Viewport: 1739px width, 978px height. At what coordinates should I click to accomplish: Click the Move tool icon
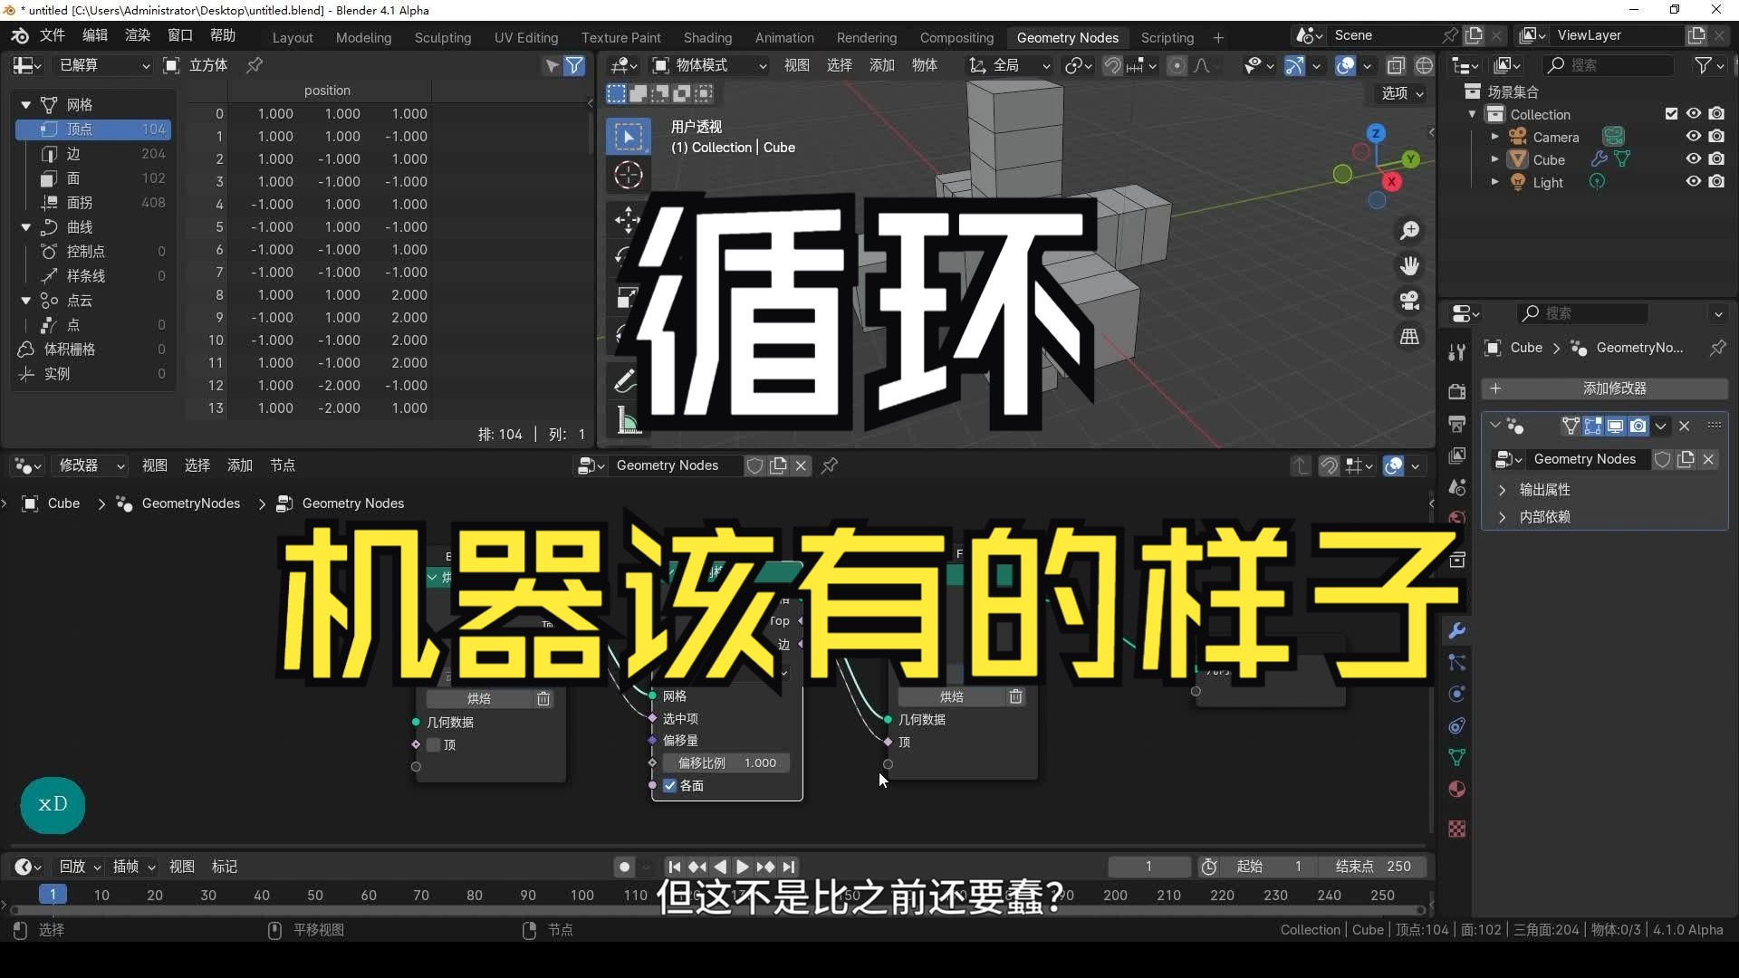(x=628, y=219)
